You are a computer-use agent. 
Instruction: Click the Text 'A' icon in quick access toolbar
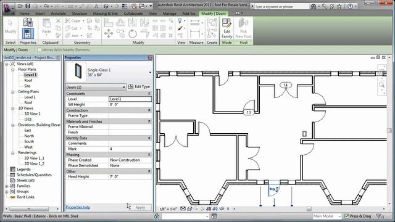pyautogui.click(x=96, y=6)
